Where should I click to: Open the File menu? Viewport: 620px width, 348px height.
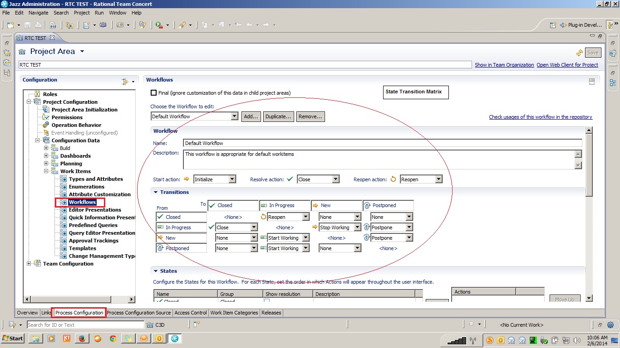tap(6, 13)
